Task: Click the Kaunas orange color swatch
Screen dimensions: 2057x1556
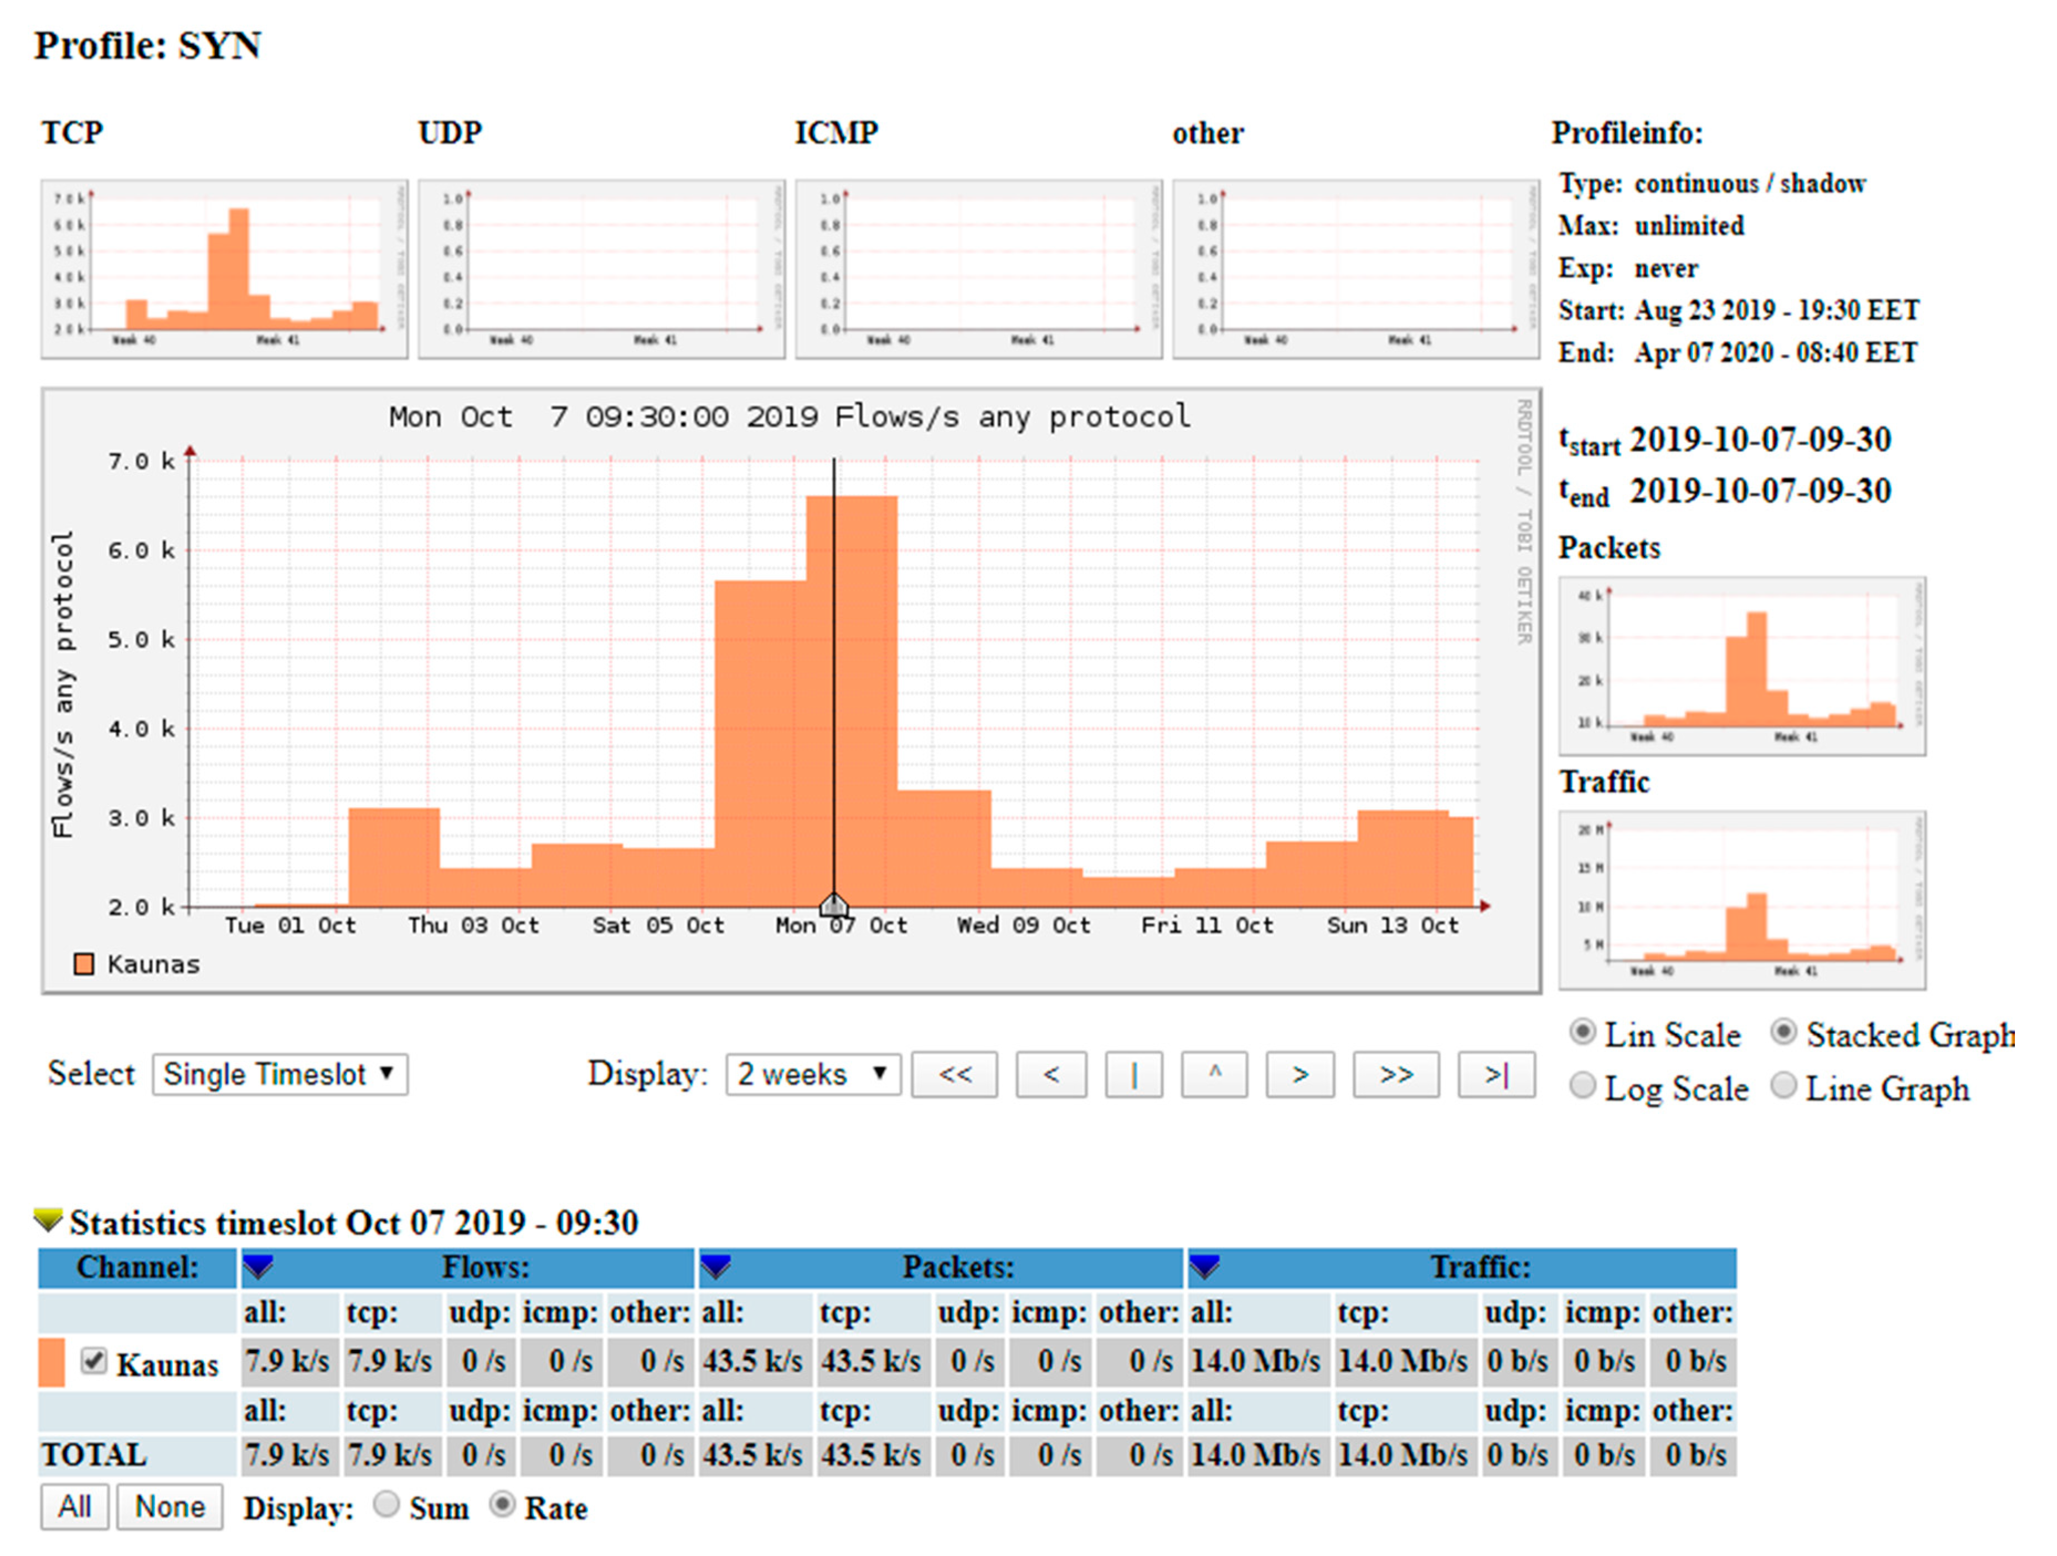Action: pos(52,1363)
